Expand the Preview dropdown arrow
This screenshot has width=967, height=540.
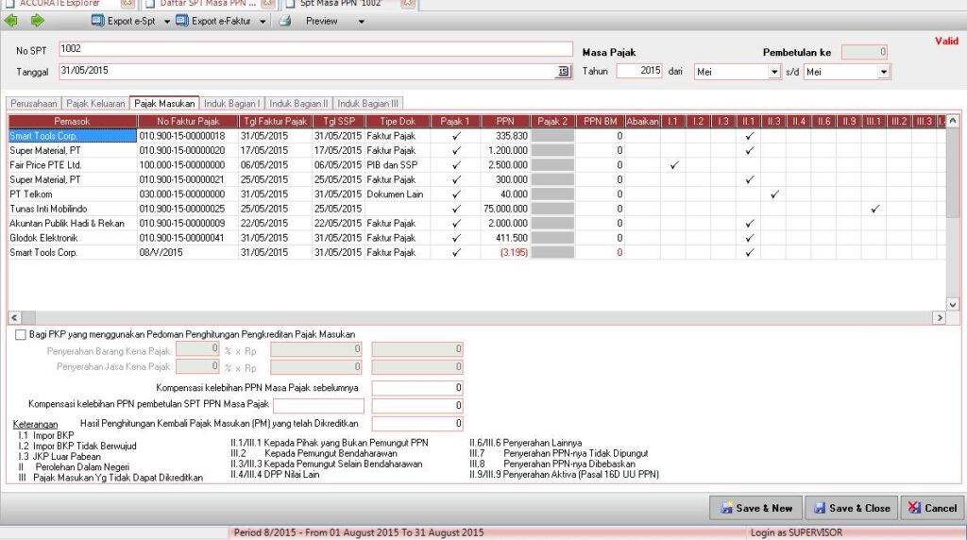tap(361, 21)
